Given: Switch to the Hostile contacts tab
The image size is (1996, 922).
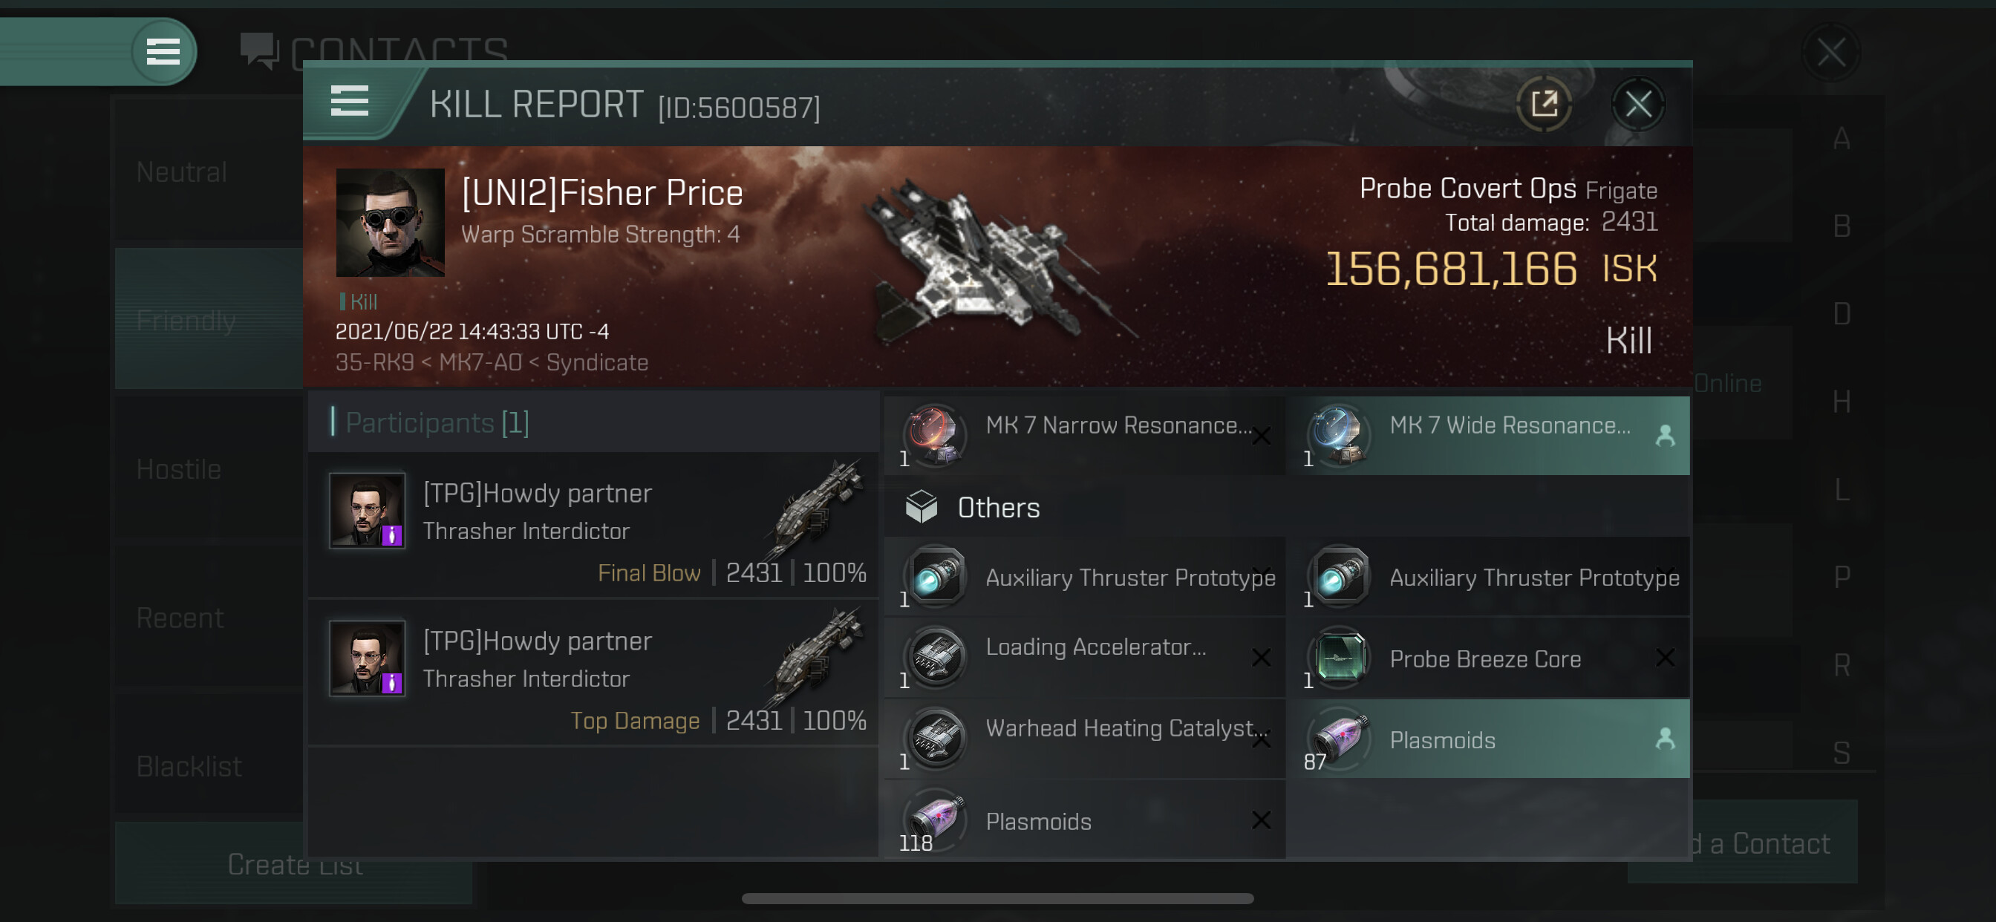Looking at the screenshot, I should click(179, 469).
